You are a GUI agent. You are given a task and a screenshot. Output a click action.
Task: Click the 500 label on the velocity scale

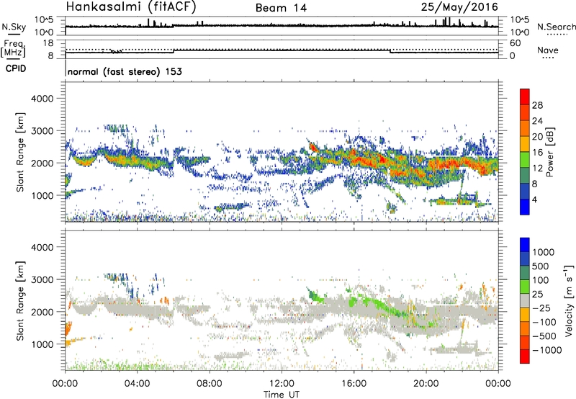click(x=541, y=266)
